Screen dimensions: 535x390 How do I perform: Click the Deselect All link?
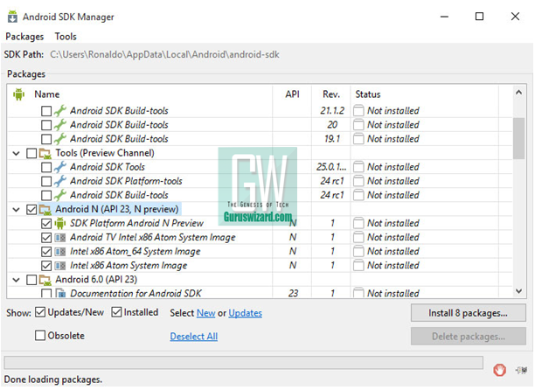click(x=194, y=337)
